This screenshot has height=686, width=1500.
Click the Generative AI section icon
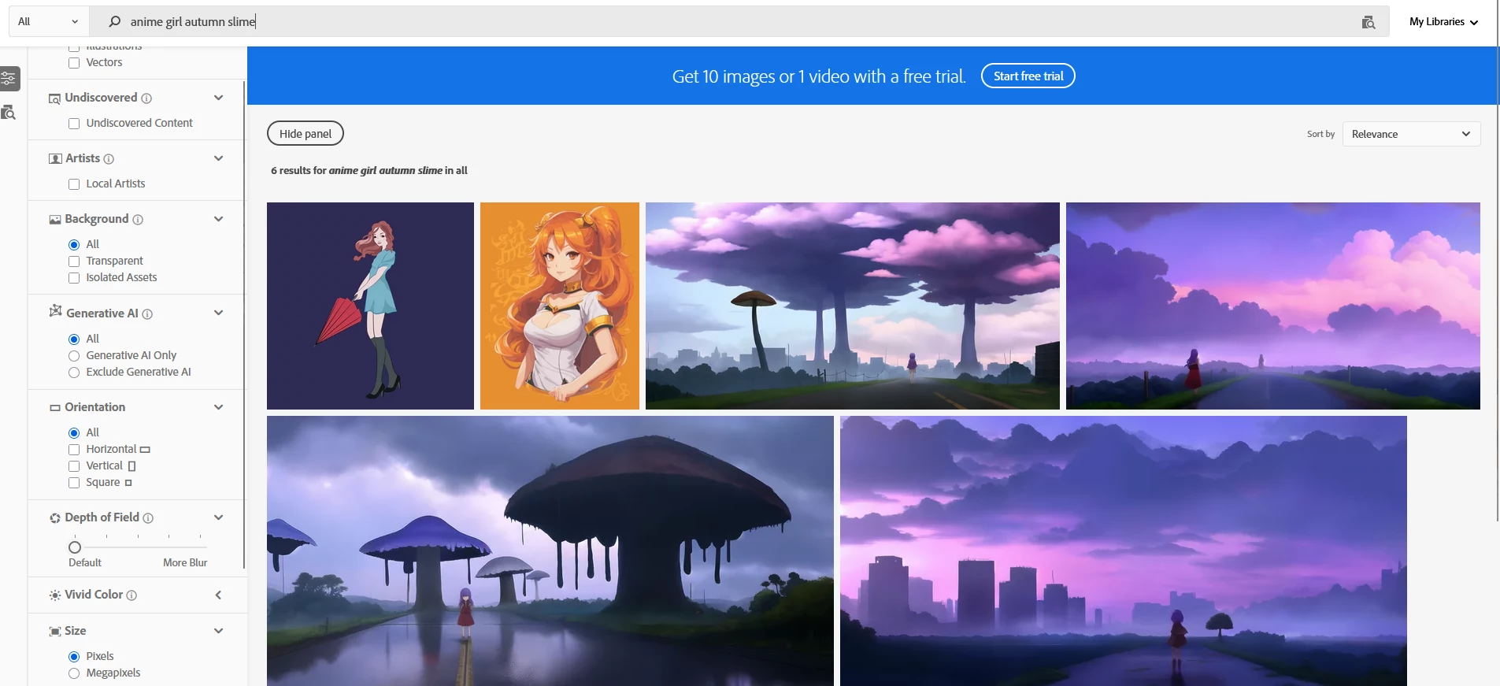(x=55, y=311)
